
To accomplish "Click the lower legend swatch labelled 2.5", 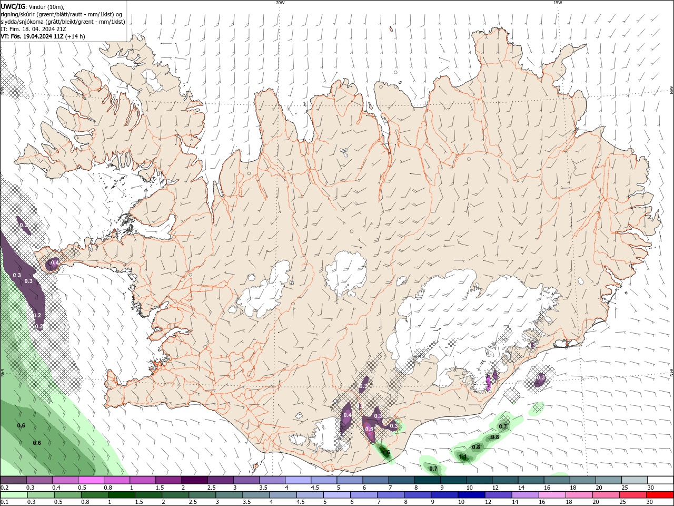I will (202, 495).
